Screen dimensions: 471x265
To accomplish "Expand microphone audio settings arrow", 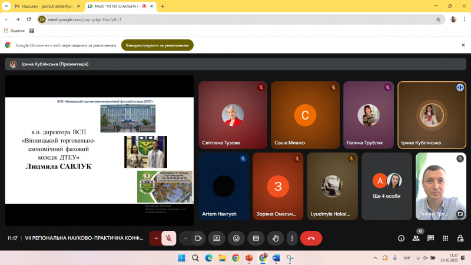I will coord(155,238).
